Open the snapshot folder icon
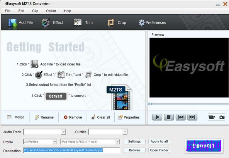This screenshot has width=229, height=158. pos(212,117)
